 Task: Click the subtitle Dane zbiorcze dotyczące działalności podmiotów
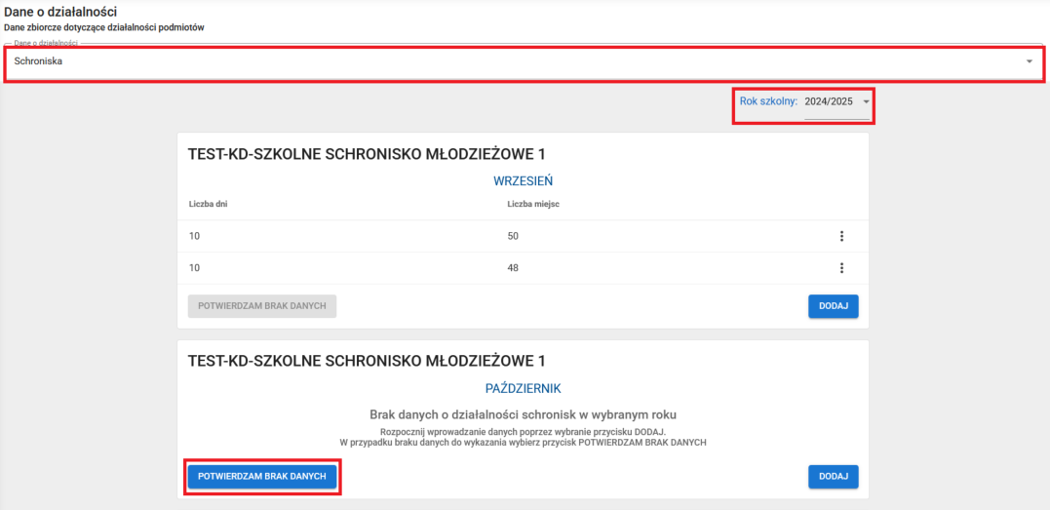click(103, 28)
